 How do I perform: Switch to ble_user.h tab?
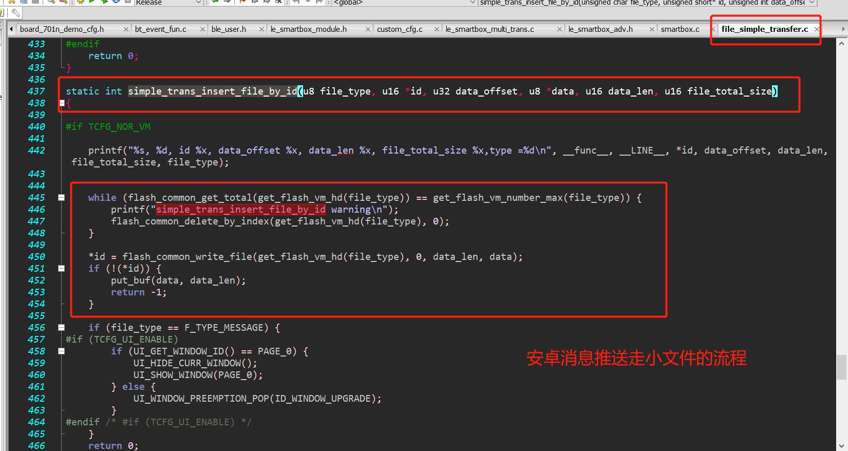tap(229, 29)
